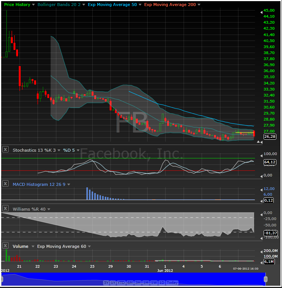
Task: Click the 29 date label on axis
Action: click(x=110, y=266)
